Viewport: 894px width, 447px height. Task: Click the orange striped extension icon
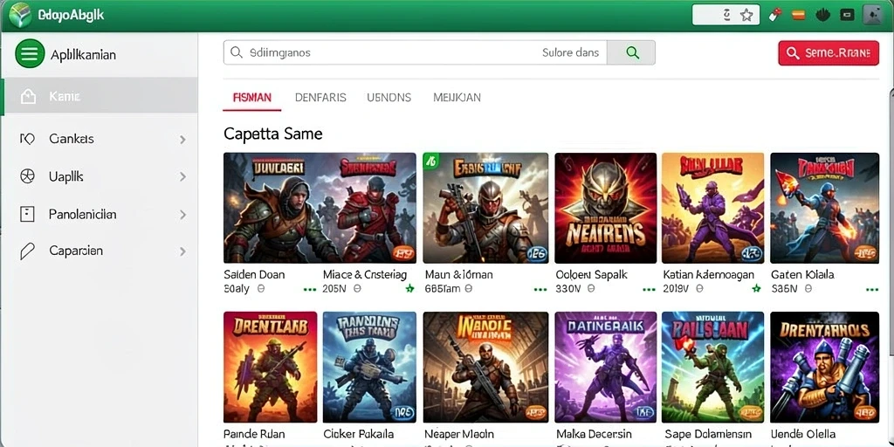[799, 16]
